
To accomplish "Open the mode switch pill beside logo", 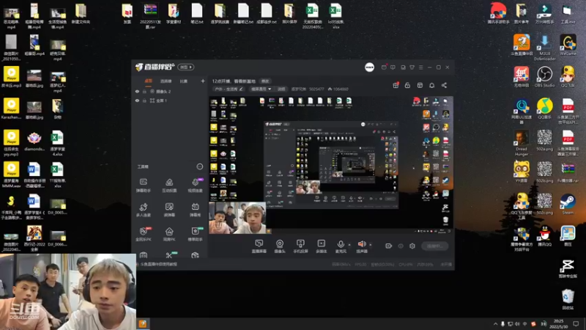I will click(186, 67).
